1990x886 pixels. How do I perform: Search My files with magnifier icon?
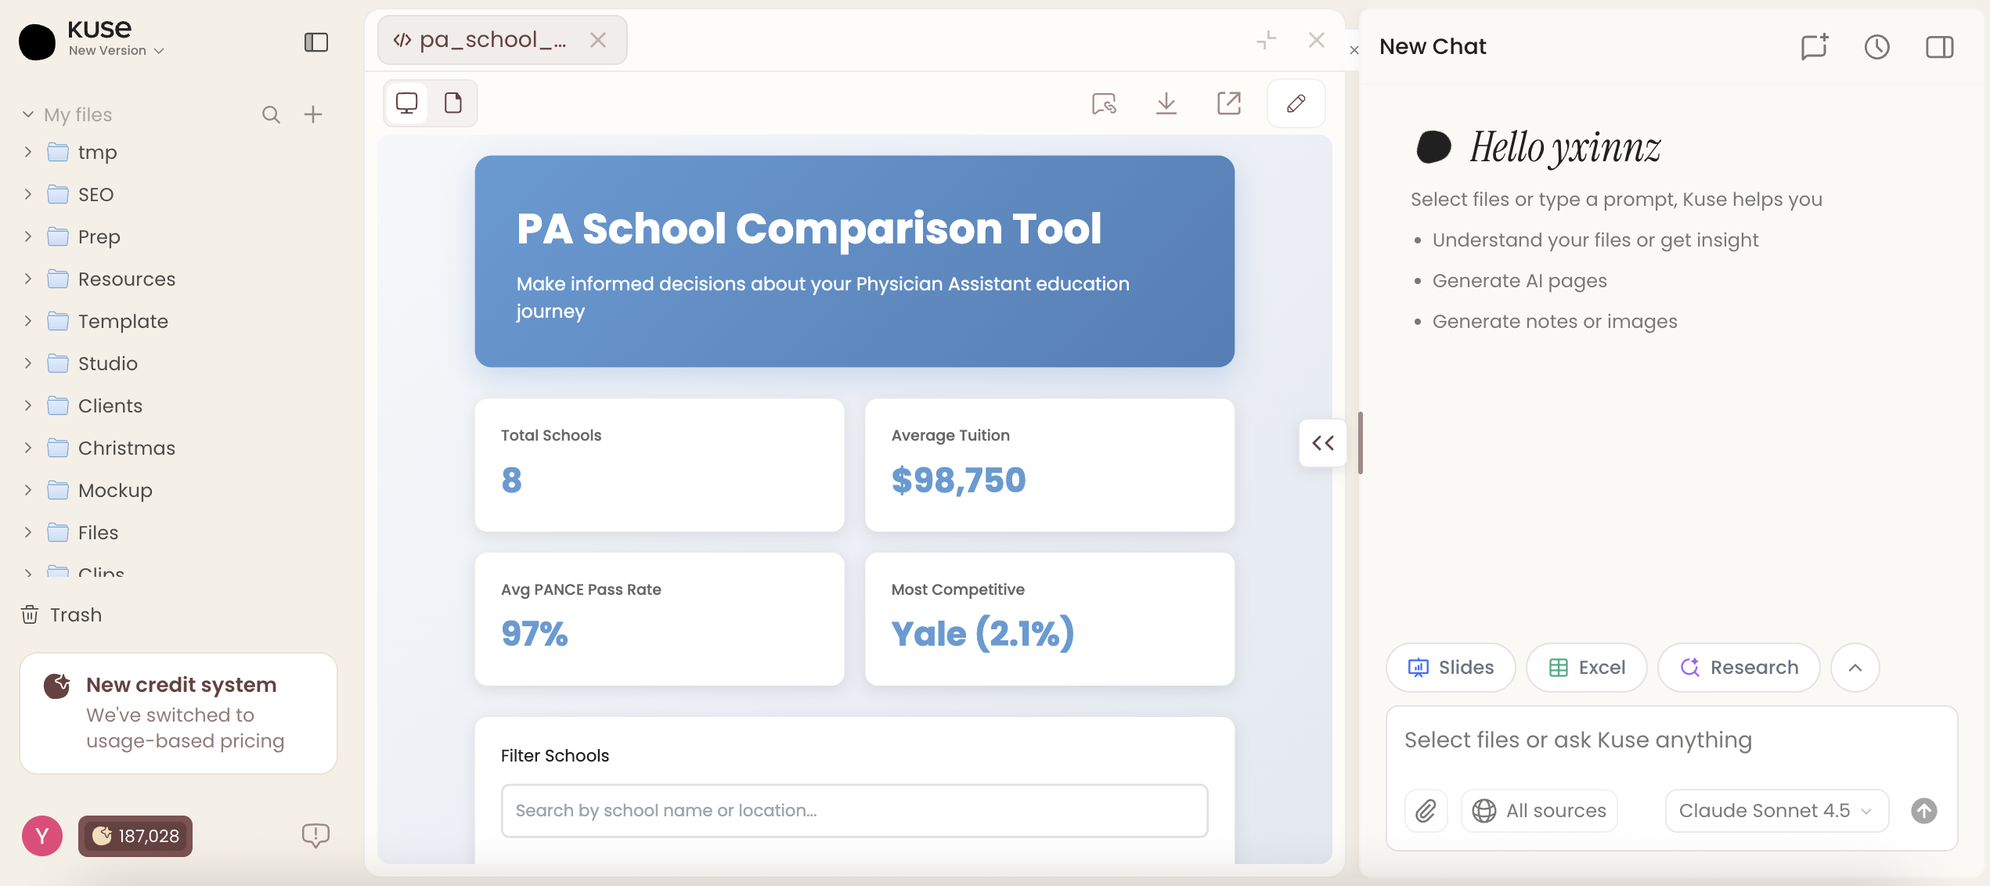(x=271, y=115)
